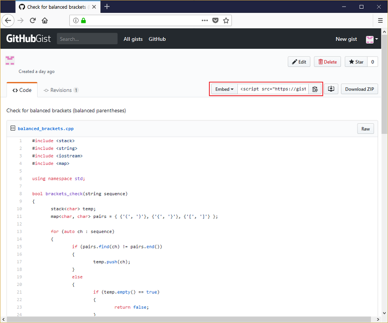The width and height of the screenshot is (388, 323).
Task: Delete this gist
Action: (328, 62)
